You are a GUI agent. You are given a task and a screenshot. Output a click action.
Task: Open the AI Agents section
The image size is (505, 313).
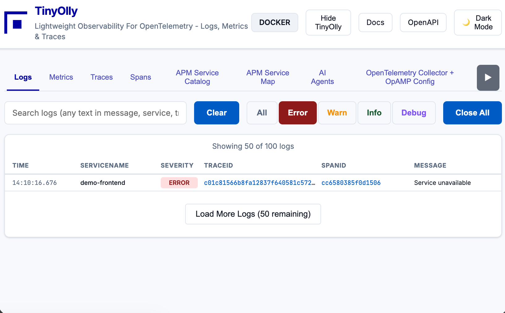click(x=322, y=77)
